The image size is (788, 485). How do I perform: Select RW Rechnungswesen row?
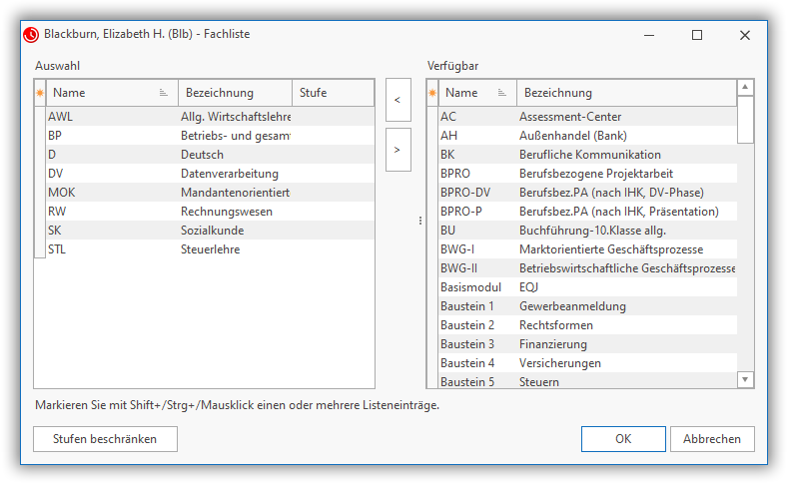[x=210, y=212]
